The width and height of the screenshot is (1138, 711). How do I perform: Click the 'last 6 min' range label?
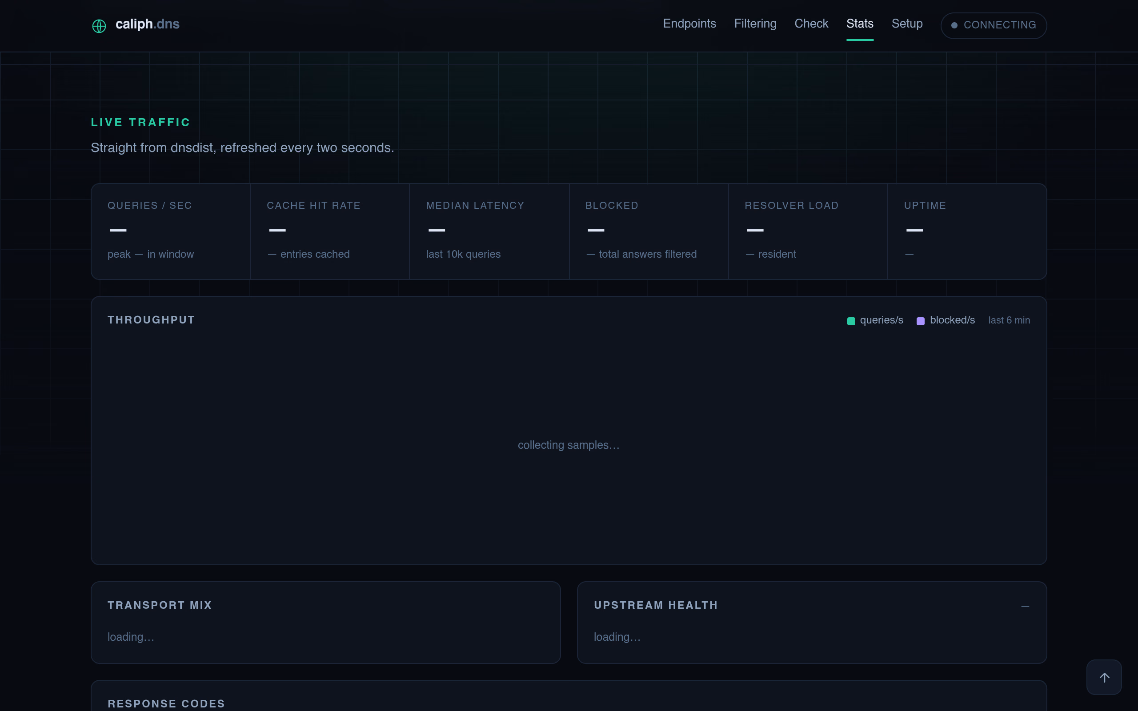tap(1009, 320)
